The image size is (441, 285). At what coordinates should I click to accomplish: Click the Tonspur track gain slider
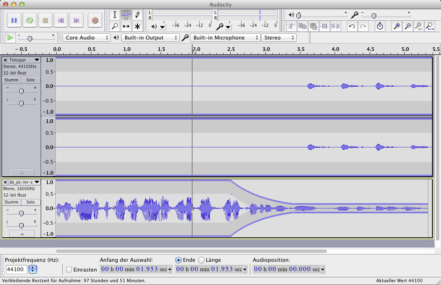tap(21, 90)
